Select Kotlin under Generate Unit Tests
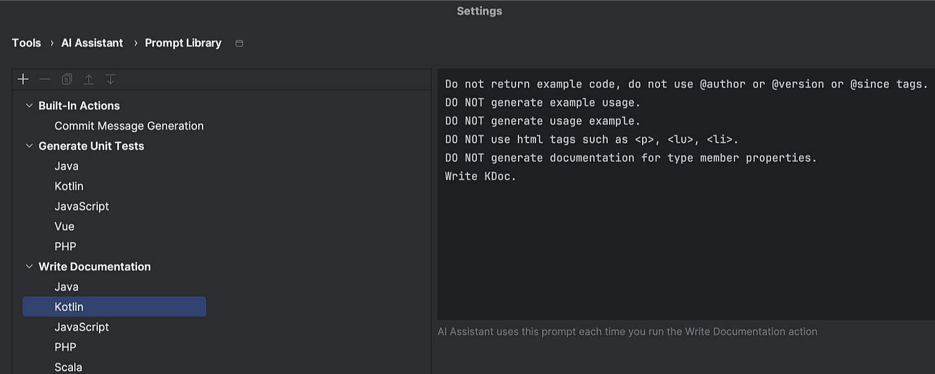 pos(69,186)
